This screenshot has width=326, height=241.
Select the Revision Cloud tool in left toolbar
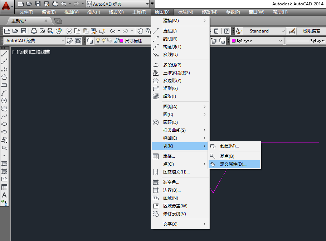click(x=4, y=109)
